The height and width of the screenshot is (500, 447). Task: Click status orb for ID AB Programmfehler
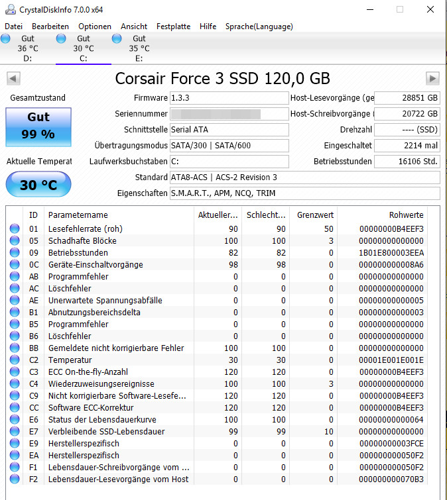(x=15, y=276)
